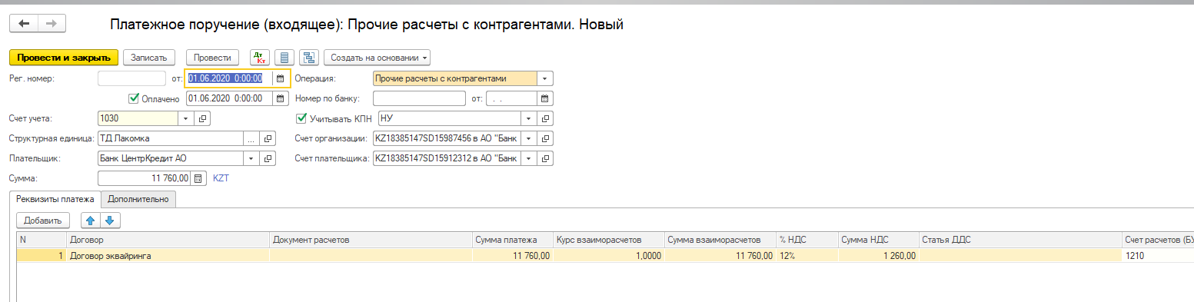
Task: Open the Счет плательщика account record
Action: coord(546,158)
